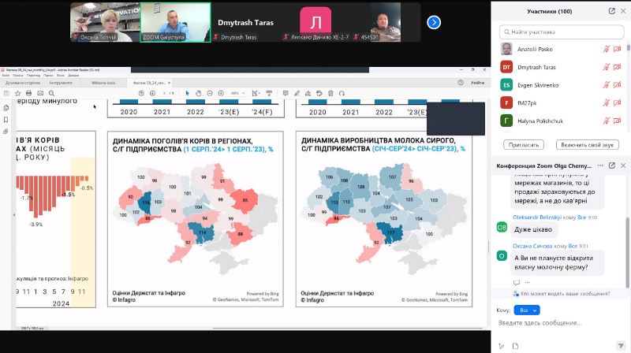
Task: Open attachments paperclip panel in Acrobat sidebar
Action: [6, 132]
